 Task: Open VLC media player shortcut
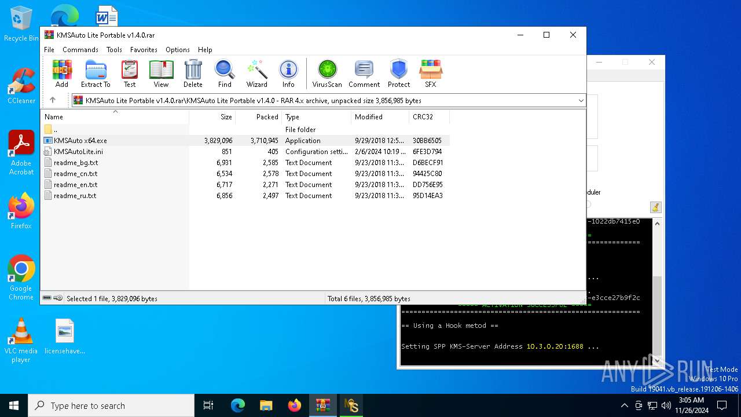(21, 341)
